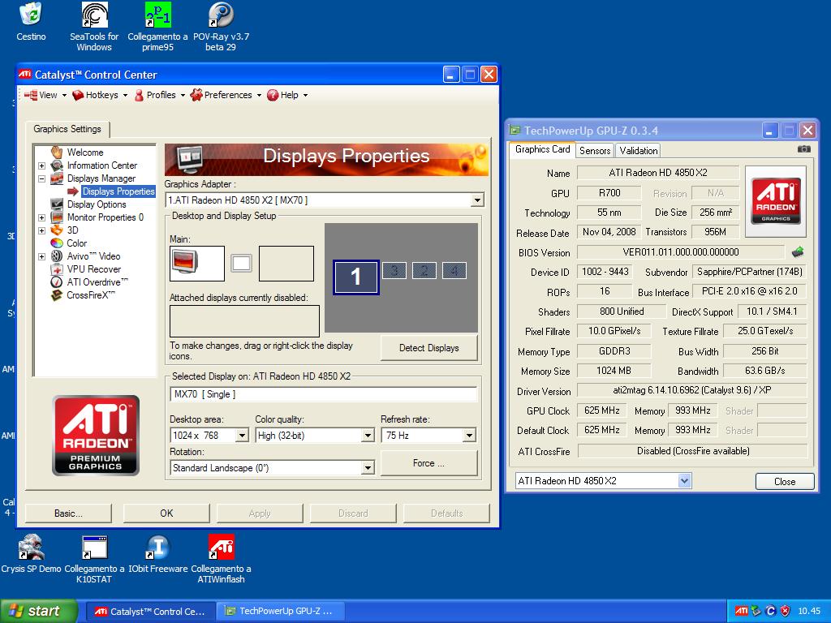
Task: Open the Hotkeys menu
Action: (x=100, y=95)
